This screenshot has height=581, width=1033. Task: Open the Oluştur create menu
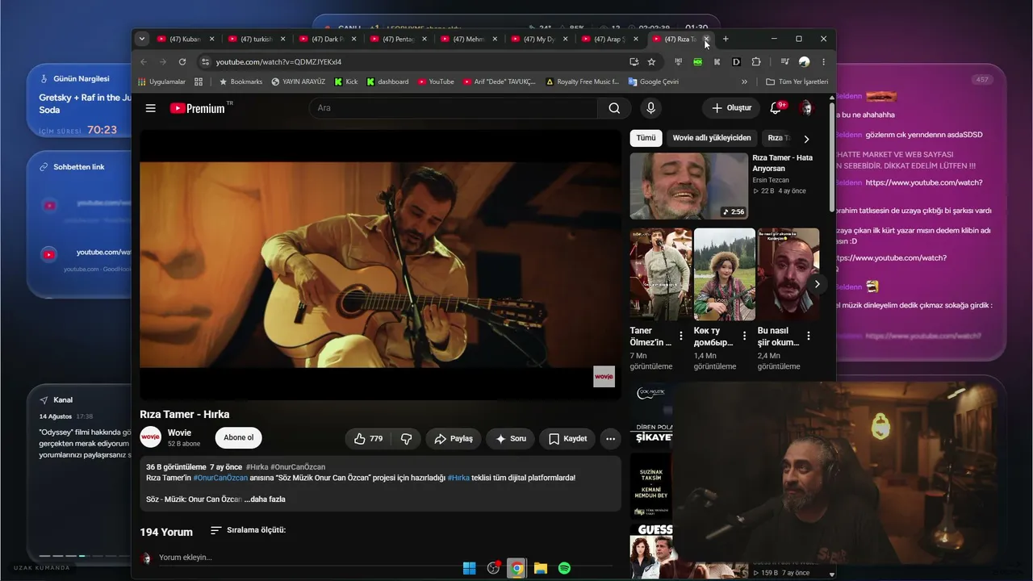click(x=731, y=108)
